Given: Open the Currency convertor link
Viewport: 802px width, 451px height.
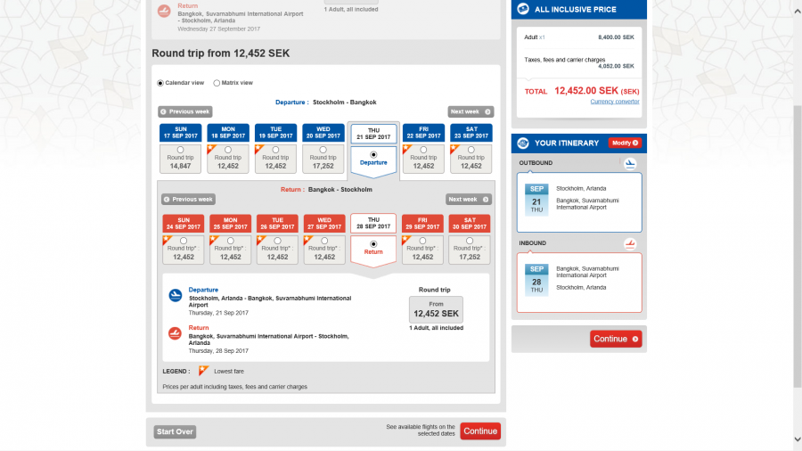Looking at the screenshot, I should pos(614,102).
